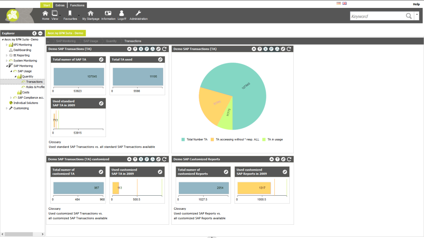Open Dashboarding in the Explorer tree
This screenshot has height=238, width=424.
[22, 50]
